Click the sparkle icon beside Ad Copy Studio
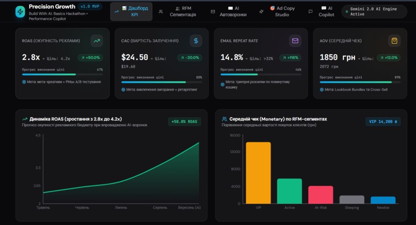Screen dimensions: 416x225 pyautogui.click(x=261, y=12)
